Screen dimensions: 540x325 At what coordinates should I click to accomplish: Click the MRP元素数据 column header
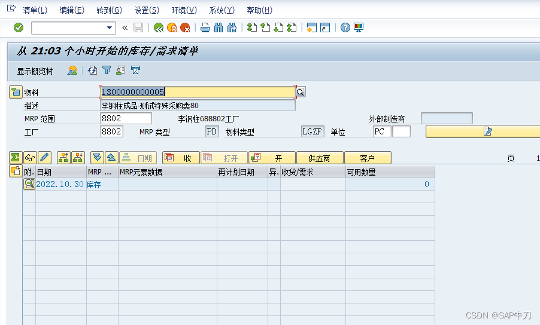[168, 172]
